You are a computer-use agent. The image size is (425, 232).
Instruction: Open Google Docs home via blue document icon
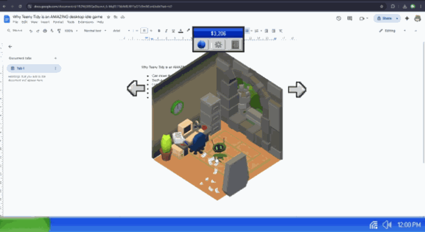pos(7,19)
